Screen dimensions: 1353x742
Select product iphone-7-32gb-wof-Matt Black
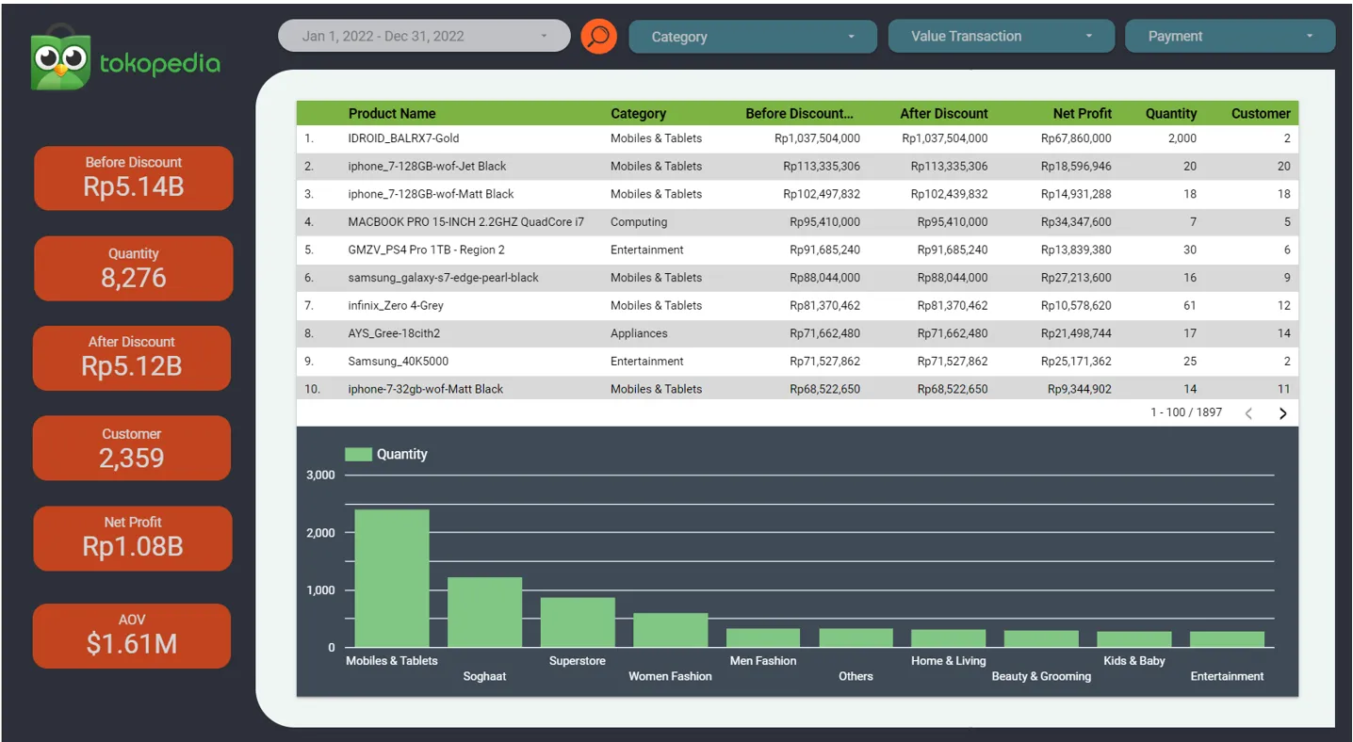(425, 389)
